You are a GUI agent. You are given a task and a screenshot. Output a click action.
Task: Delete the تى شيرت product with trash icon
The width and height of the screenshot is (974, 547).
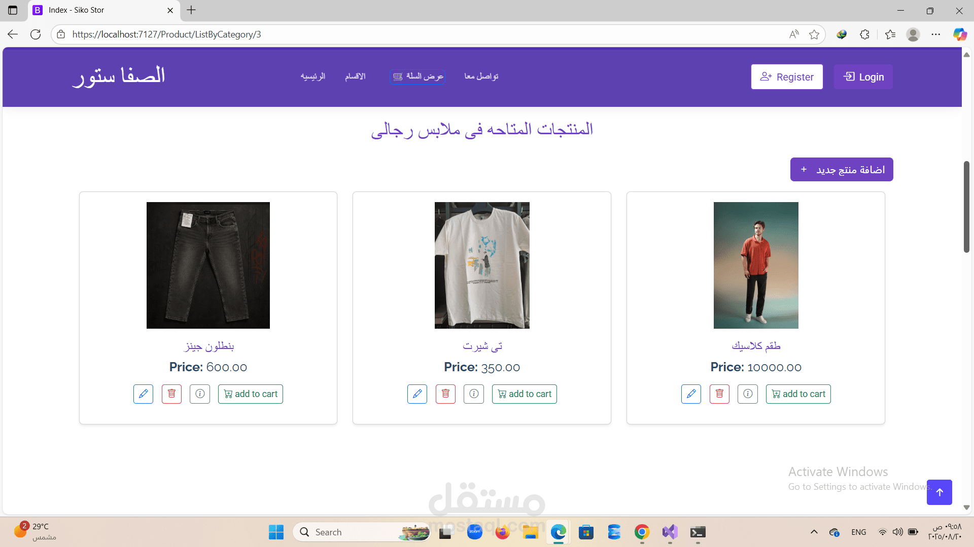[445, 394]
